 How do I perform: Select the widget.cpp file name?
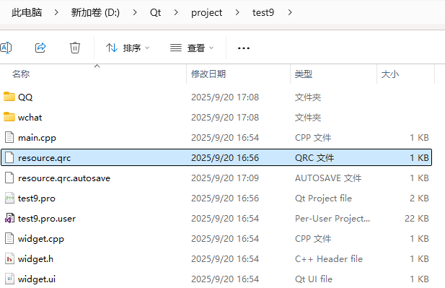tap(41, 239)
